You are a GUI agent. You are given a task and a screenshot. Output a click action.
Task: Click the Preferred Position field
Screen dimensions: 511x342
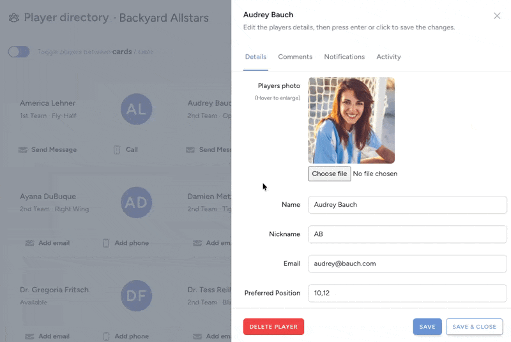coord(408,294)
